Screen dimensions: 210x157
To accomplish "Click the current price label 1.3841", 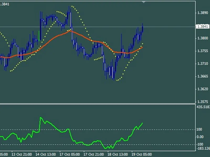I will (x=202, y=26).
